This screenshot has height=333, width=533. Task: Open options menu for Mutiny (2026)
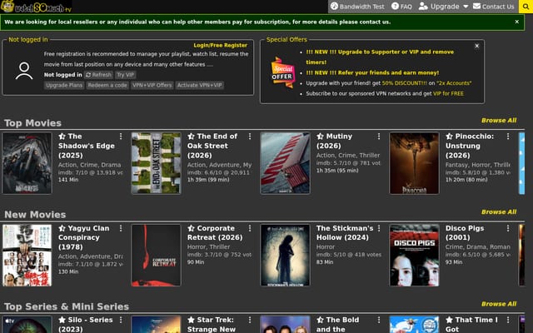click(379, 137)
